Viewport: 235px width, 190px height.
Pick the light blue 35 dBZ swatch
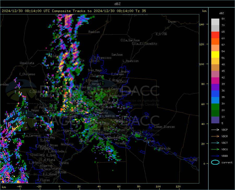click(215, 100)
